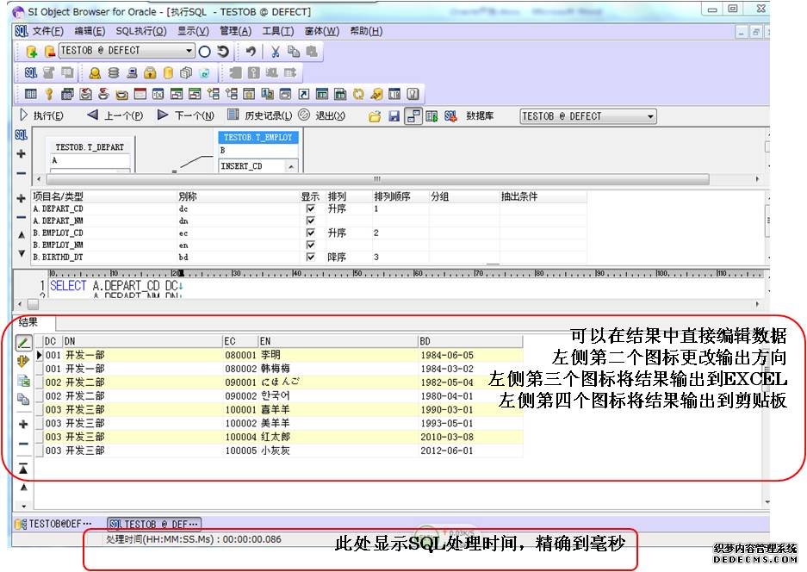
Task: Copy results to clipboard icon
Action: [x=23, y=399]
